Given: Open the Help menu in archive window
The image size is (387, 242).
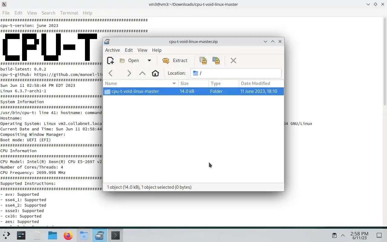Looking at the screenshot, I should pyautogui.click(x=157, y=50).
